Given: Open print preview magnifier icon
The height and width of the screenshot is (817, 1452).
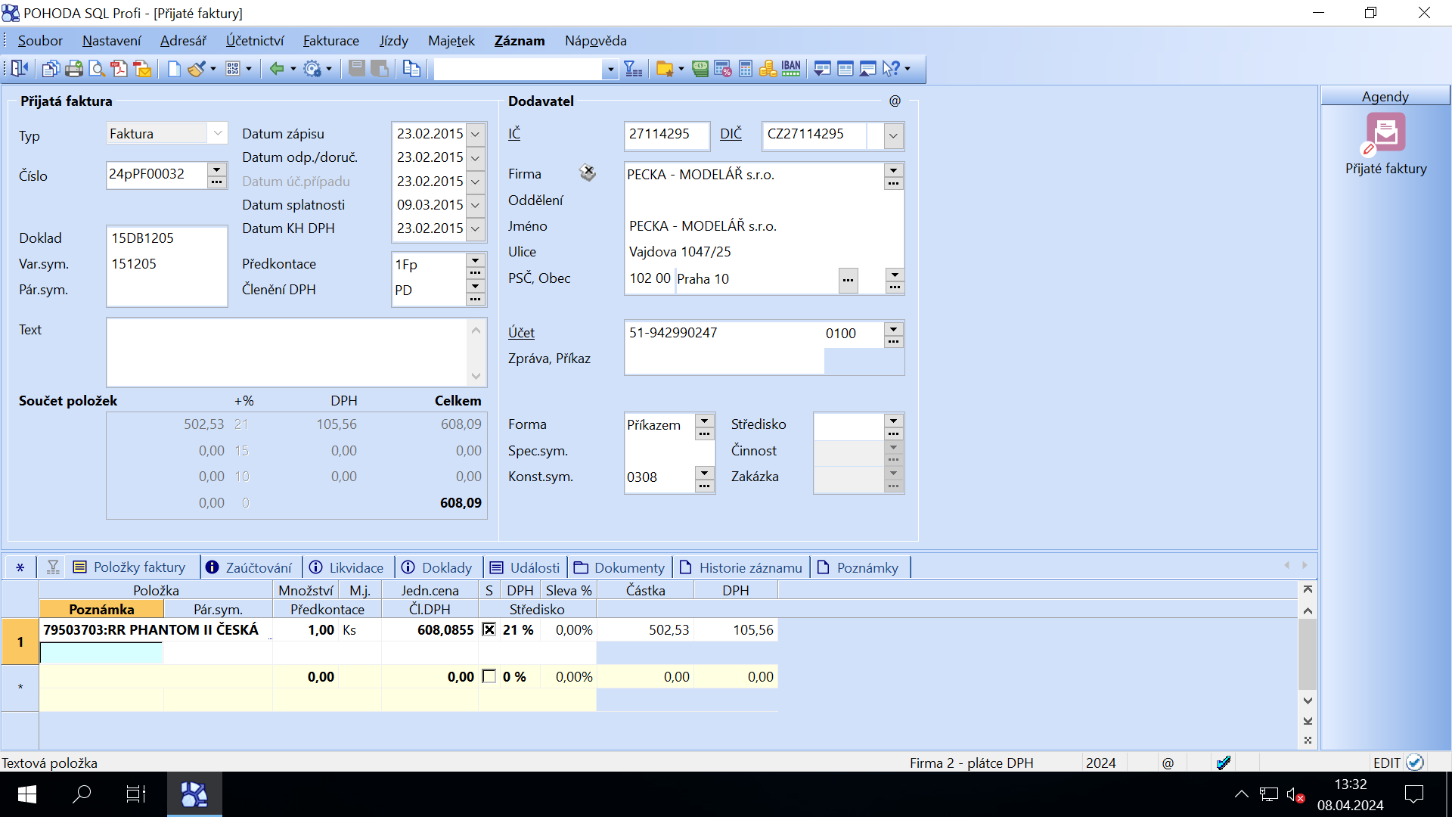Looking at the screenshot, I should 97,69.
